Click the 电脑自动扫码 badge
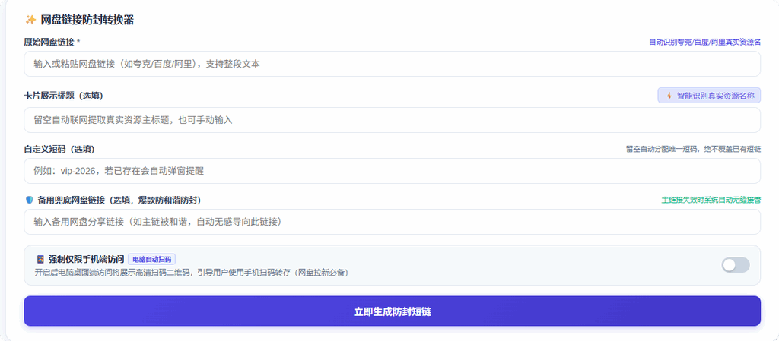The height and width of the screenshot is (341, 779). coord(151,259)
